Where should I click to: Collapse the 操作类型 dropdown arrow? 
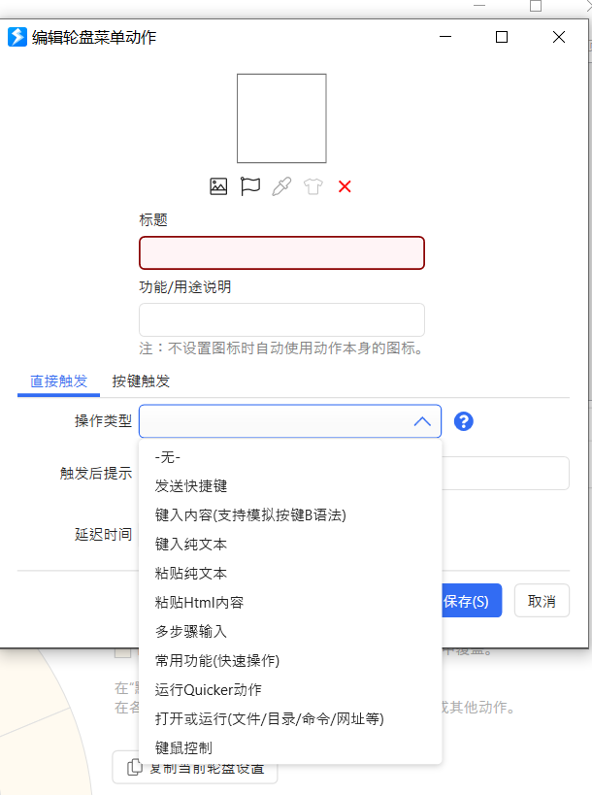[422, 421]
